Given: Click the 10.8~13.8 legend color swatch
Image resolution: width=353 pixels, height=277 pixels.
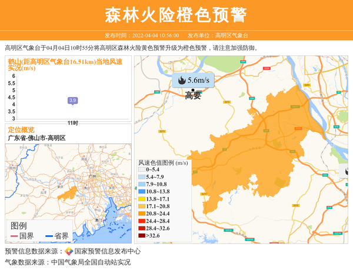Looking at the screenshot, I should tap(142, 192).
